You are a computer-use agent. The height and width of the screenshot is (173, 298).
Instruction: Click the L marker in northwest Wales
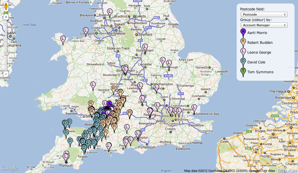coord(63,39)
